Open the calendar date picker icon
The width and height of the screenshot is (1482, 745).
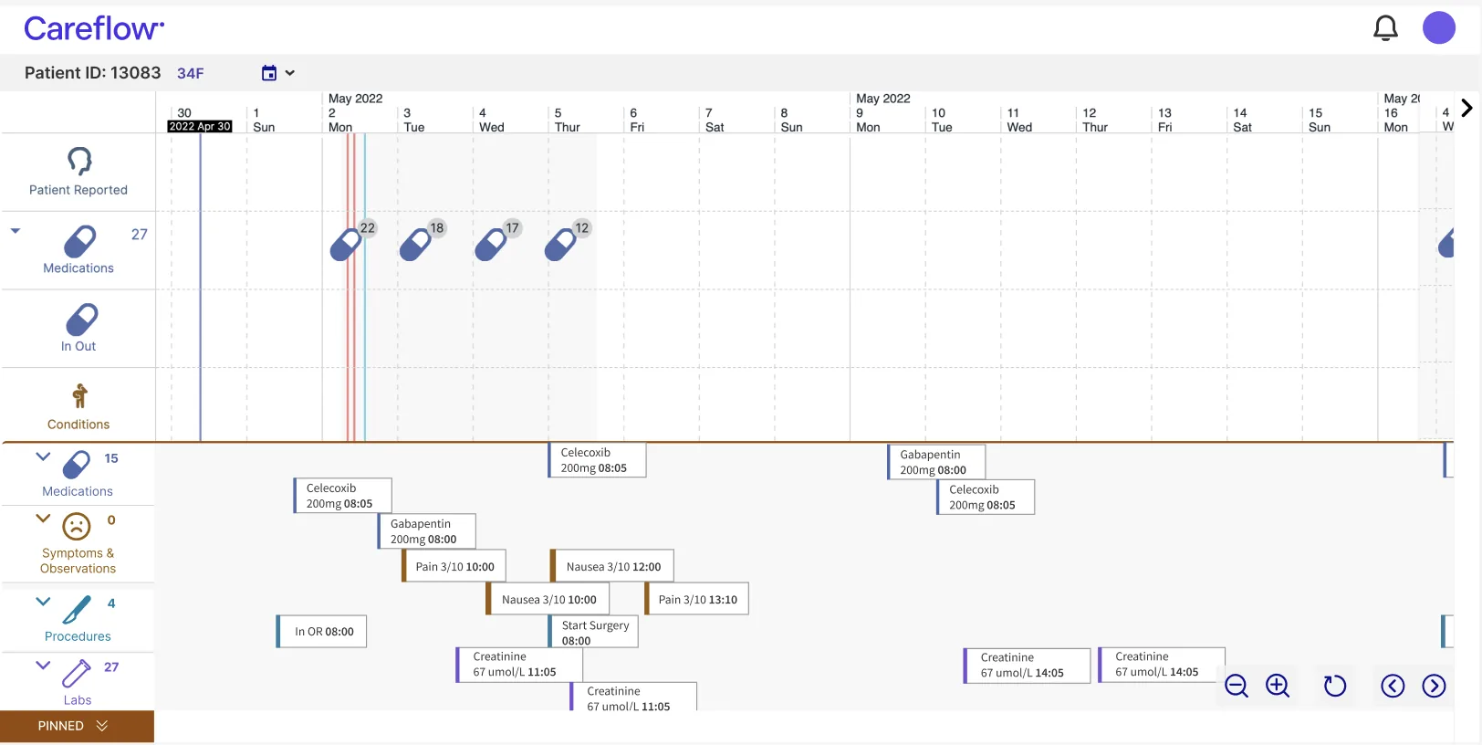[x=269, y=73]
